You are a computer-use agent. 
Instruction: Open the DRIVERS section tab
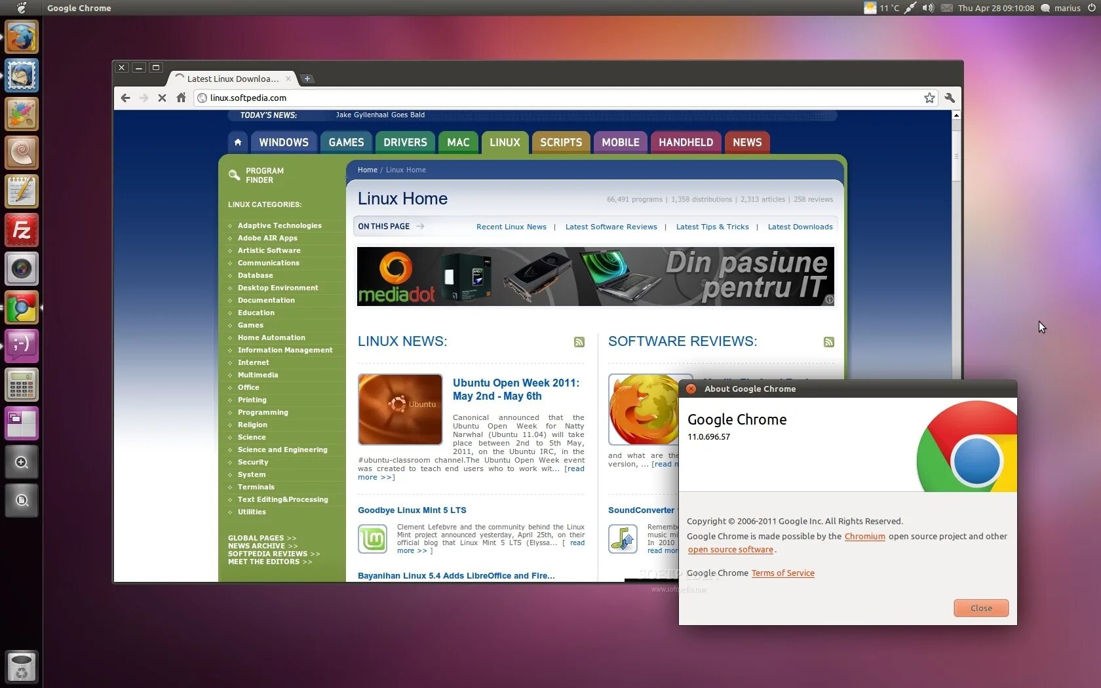pos(405,142)
